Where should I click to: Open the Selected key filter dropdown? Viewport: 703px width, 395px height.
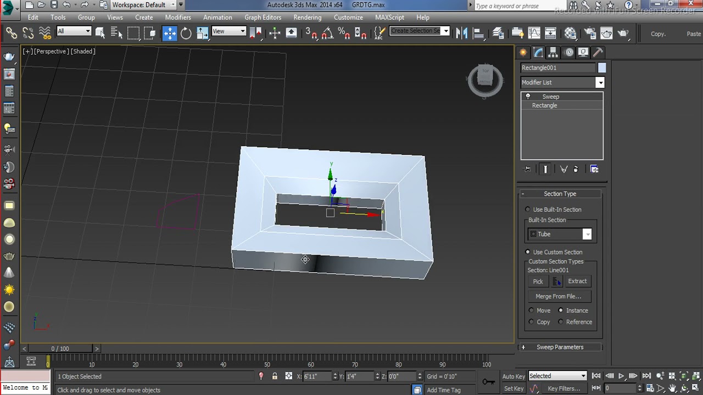click(557, 376)
